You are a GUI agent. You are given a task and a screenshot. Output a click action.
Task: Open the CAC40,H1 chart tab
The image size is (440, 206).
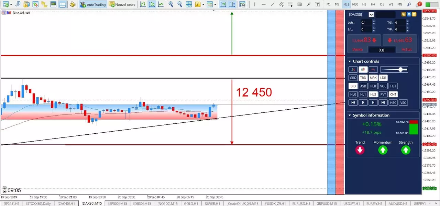coord(66,204)
